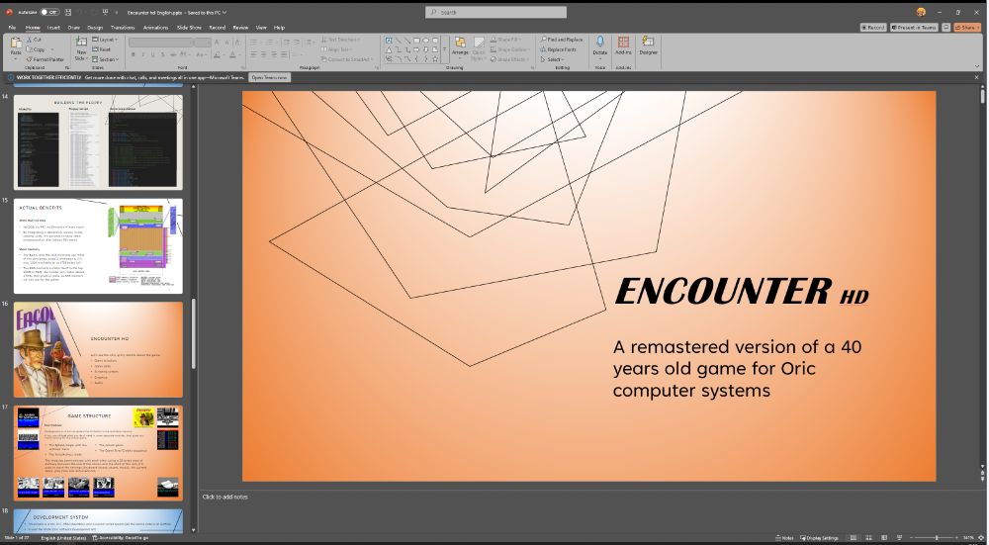This screenshot has width=989, height=545.
Task: Click the Paste icon
Action: [16, 43]
